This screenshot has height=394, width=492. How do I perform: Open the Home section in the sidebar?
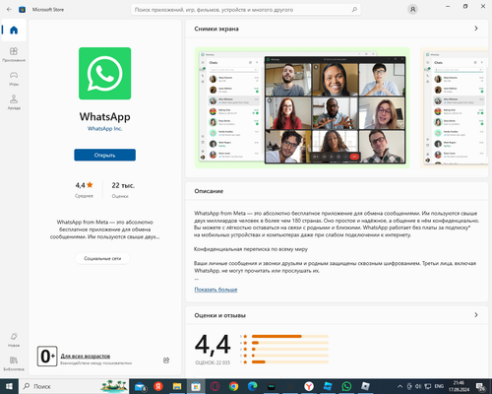(14, 31)
